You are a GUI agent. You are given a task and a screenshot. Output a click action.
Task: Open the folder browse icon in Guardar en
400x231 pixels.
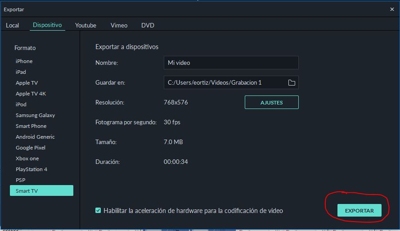pyautogui.click(x=292, y=82)
